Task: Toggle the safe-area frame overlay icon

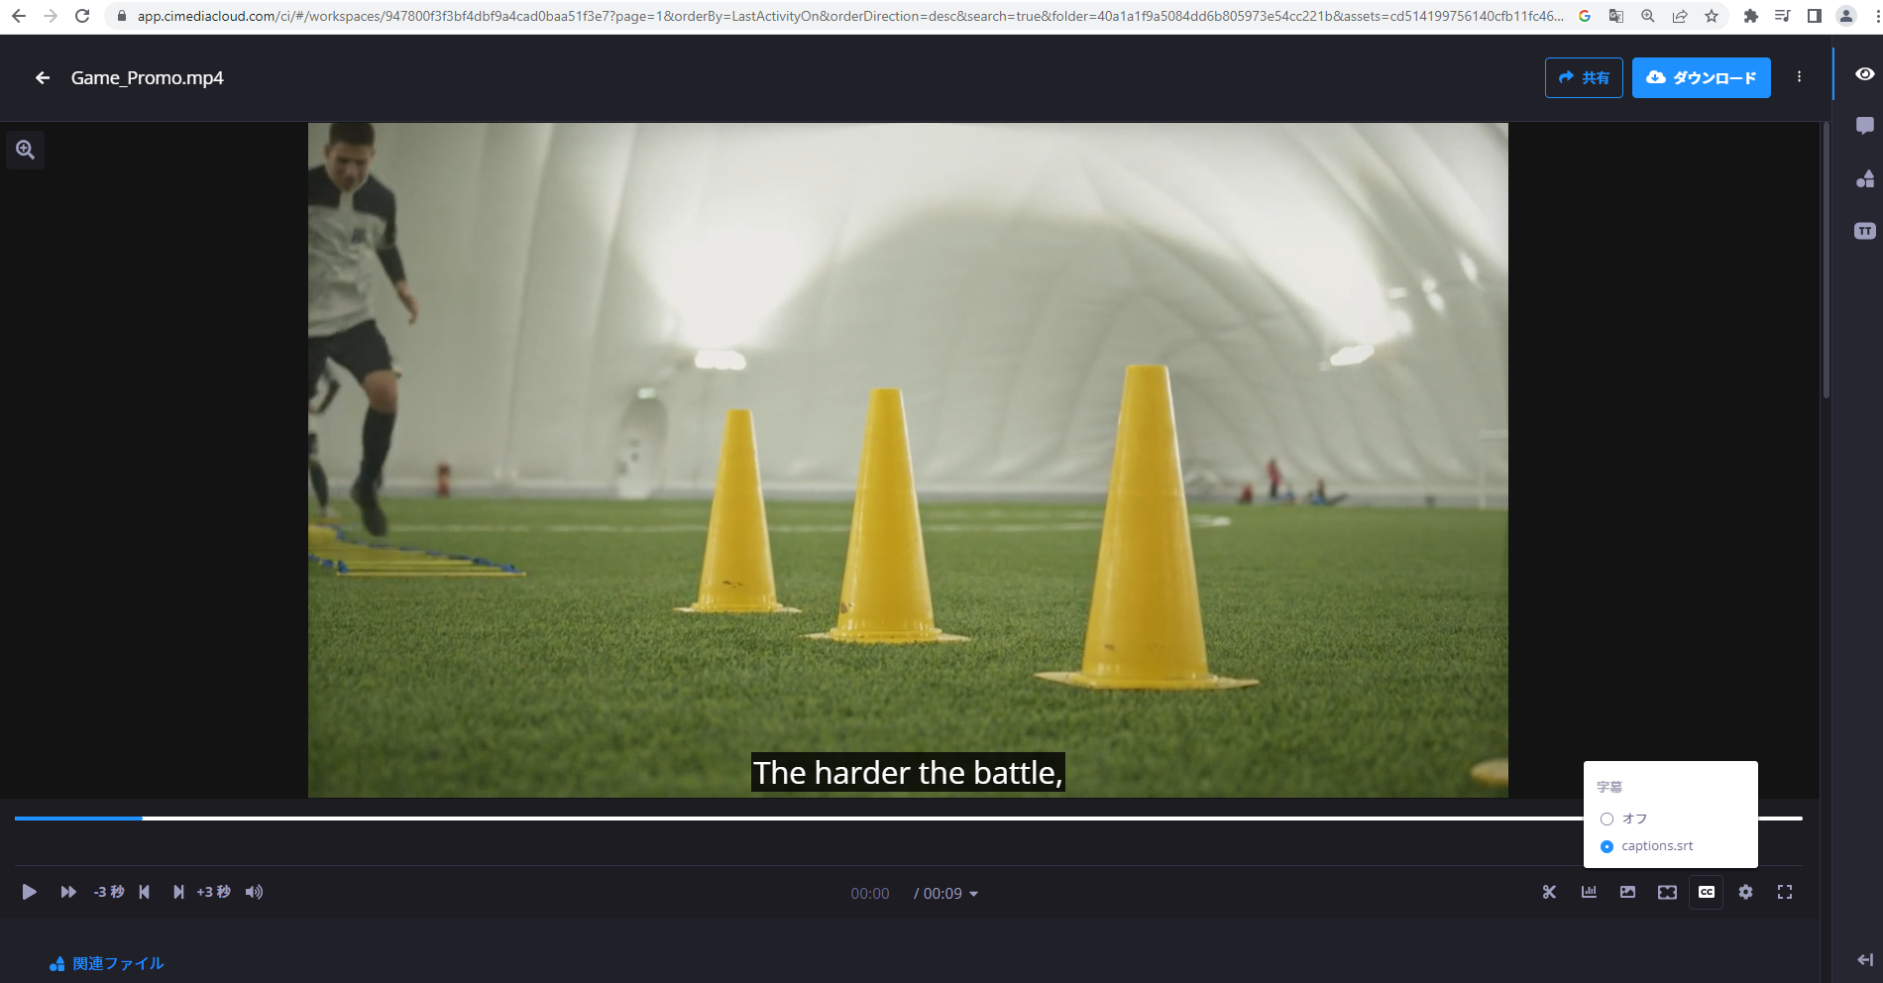Action: 1667,892
